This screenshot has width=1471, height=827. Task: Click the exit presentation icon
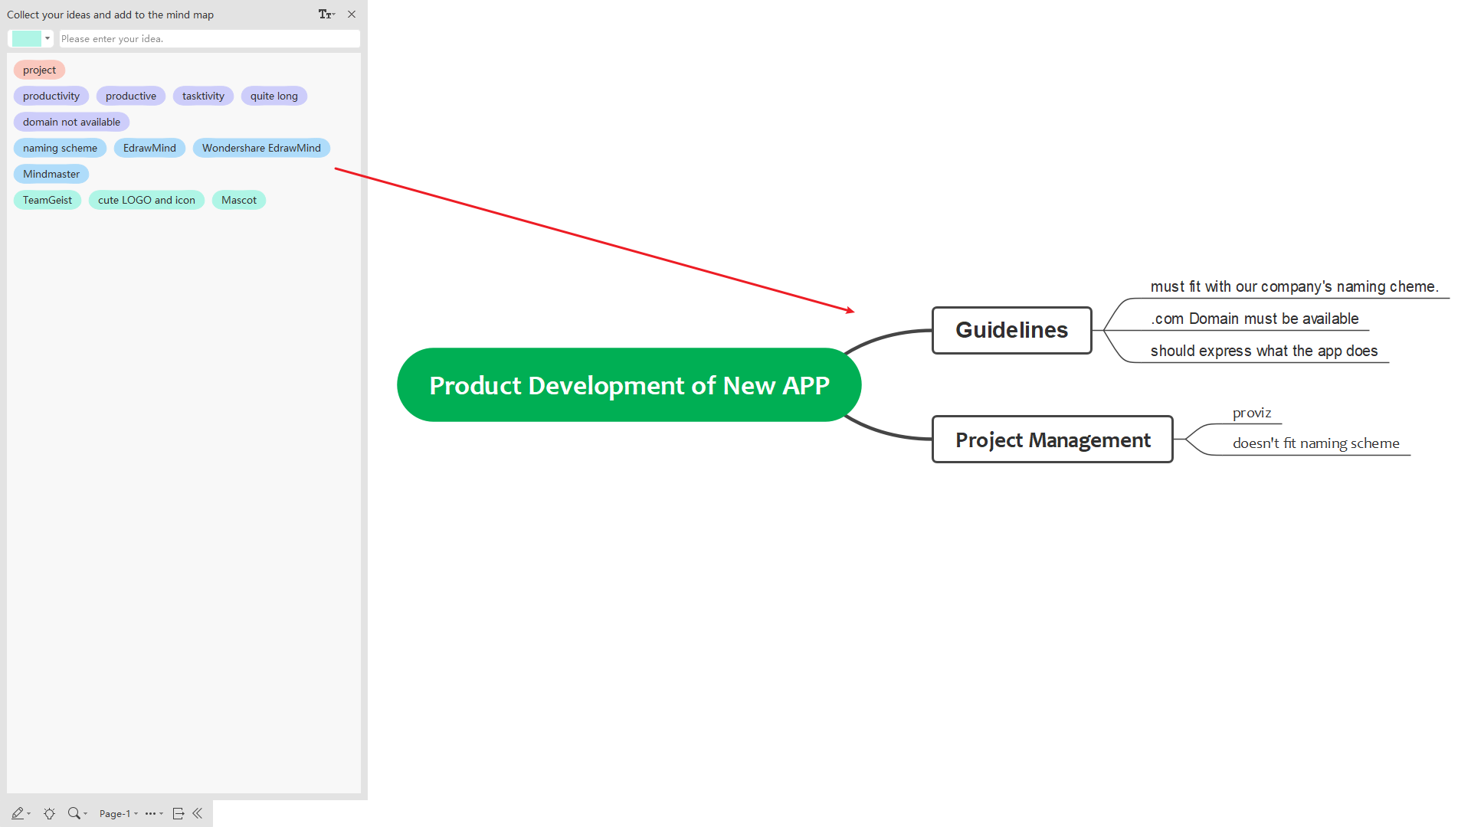pos(178,813)
